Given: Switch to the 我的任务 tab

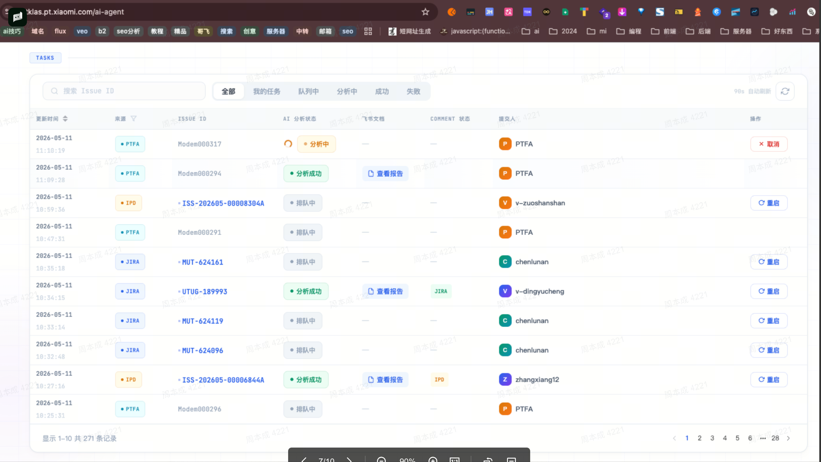Looking at the screenshot, I should click(x=267, y=91).
